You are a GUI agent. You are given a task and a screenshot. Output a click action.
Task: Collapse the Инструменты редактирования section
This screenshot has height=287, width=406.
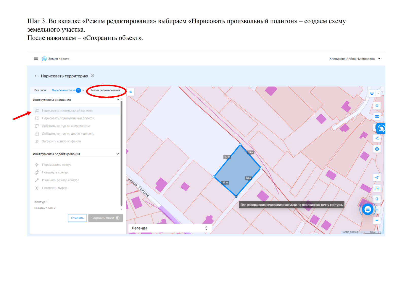(118, 154)
